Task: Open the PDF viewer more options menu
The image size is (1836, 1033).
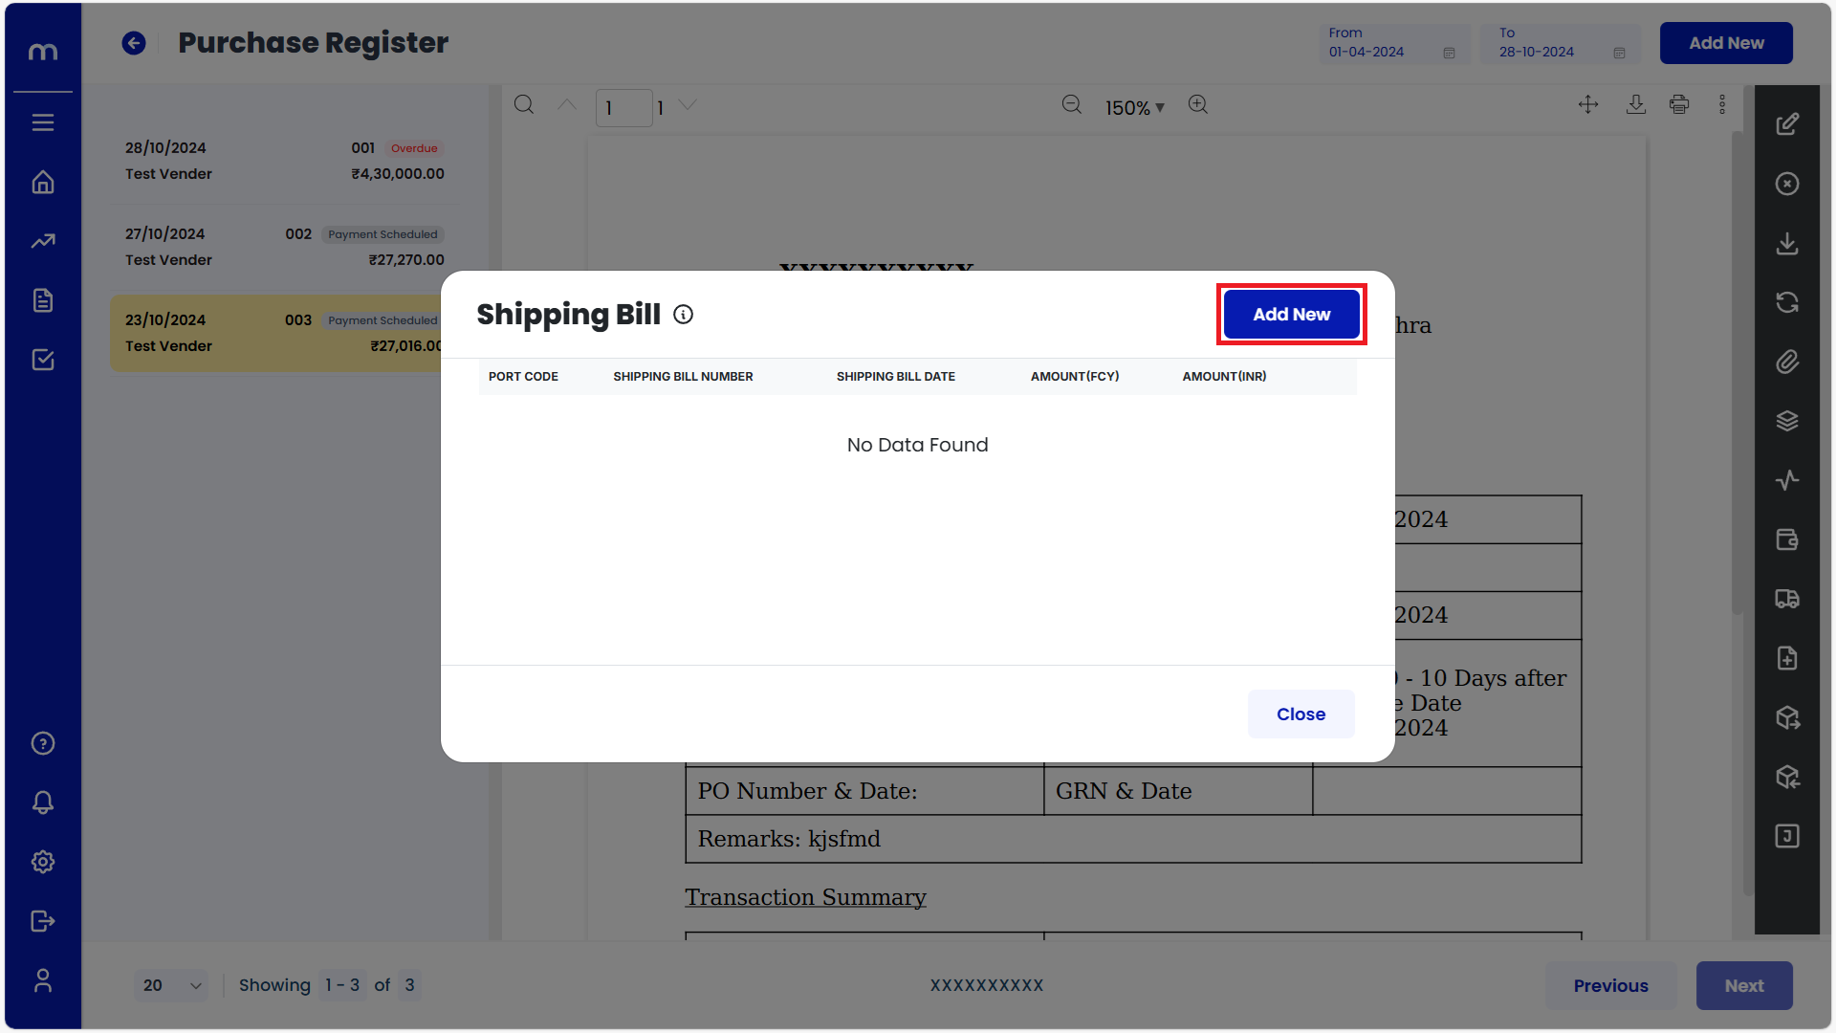Action: (1722, 105)
